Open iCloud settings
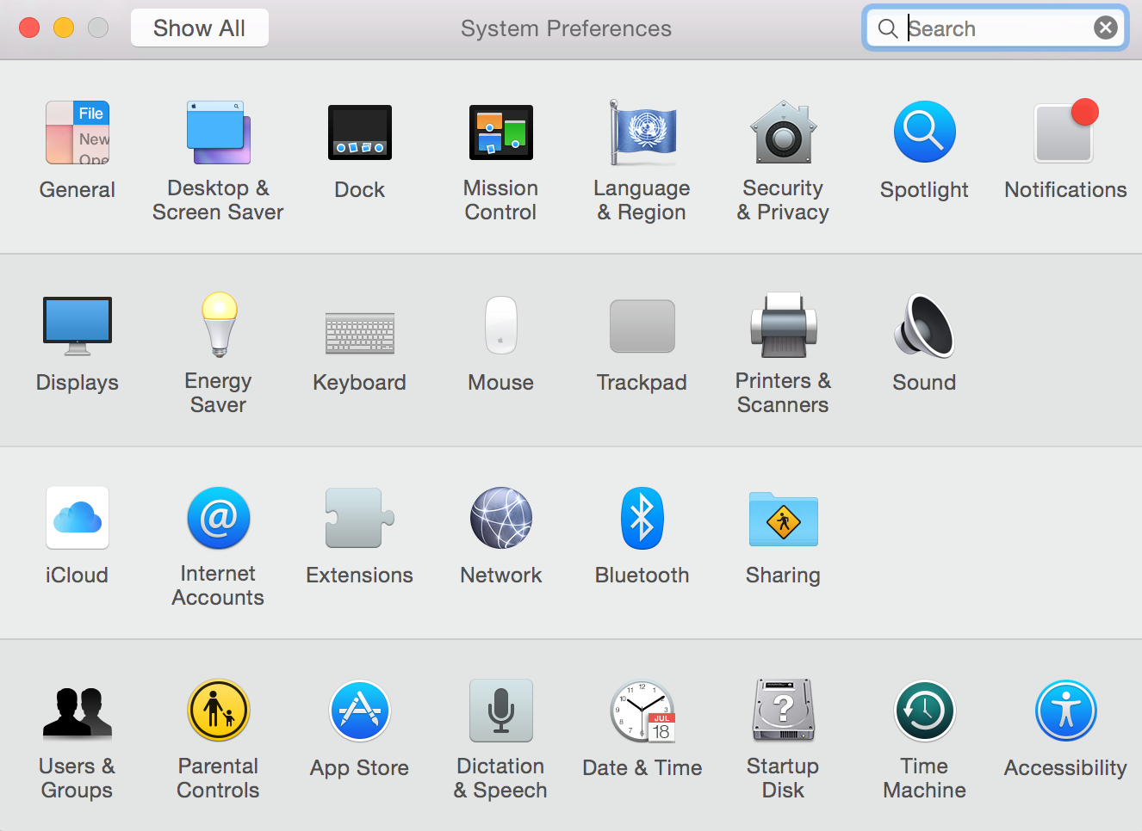The image size is (1142, 831). [78, 519]
